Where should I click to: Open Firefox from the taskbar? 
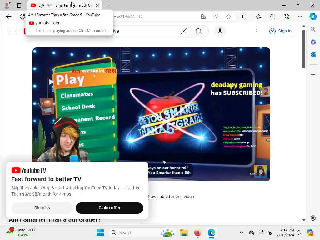pyautogui.click(x=197, y=232)
